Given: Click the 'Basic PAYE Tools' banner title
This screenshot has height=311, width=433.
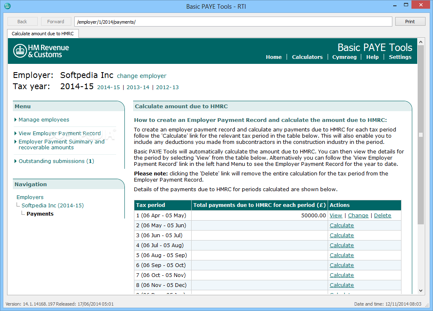Looking at the screenshot, I should 375,48.
